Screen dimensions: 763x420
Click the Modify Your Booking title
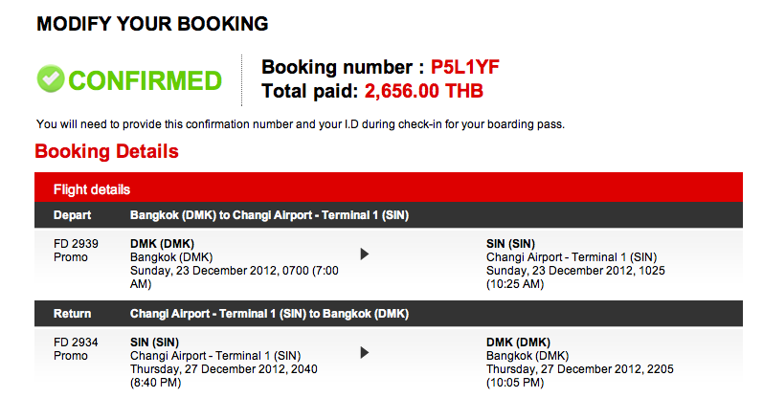pyautogui.click(x=152, y=24)
